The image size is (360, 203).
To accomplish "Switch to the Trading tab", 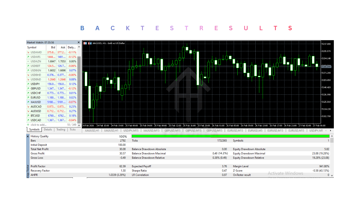I will point(60,129).
